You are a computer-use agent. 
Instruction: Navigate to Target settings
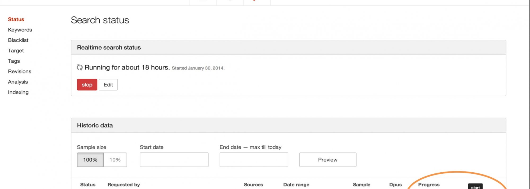tap(16, 50)
